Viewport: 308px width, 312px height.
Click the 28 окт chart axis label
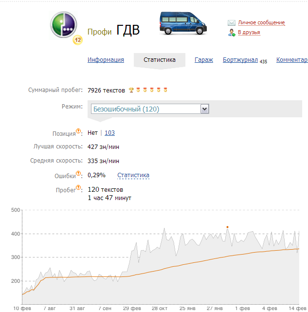160,308
